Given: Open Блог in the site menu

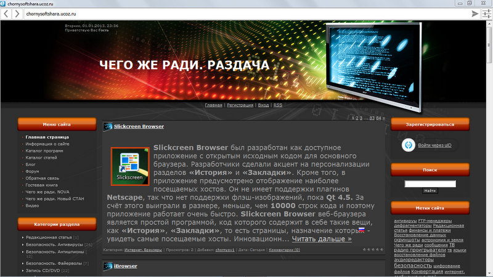Looking at the screenshot, I should click(30, 164).
